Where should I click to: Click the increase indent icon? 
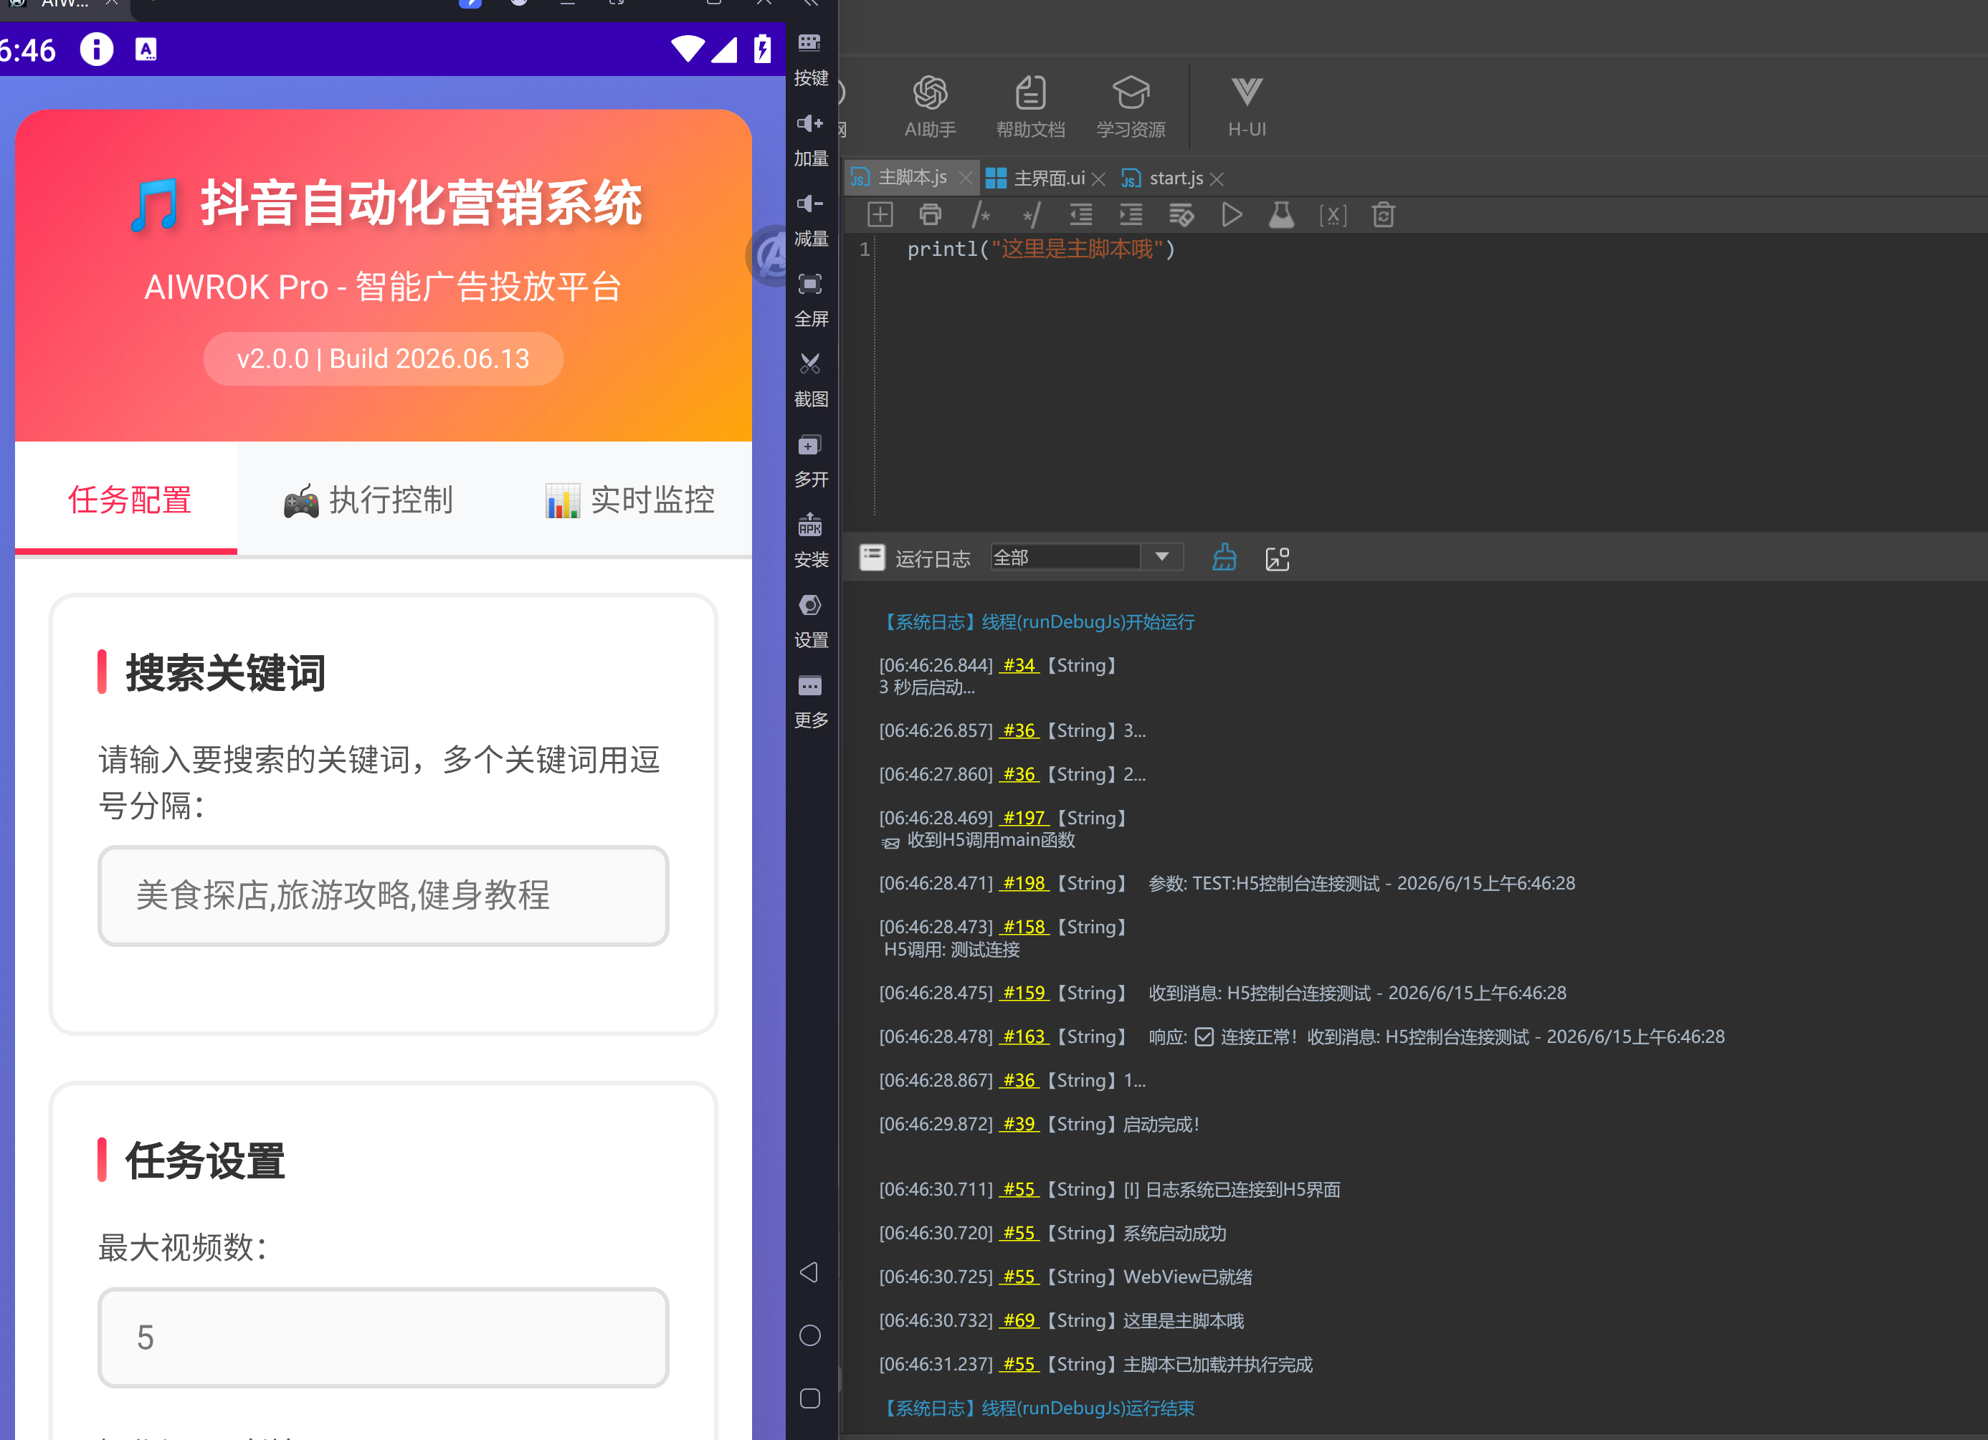click(1131, 215)
